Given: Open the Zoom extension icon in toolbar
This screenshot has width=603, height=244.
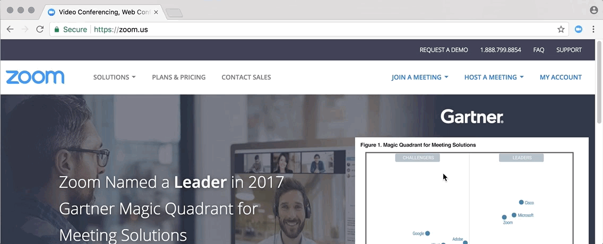Looking at the screenshot, I should coord(579,29).
